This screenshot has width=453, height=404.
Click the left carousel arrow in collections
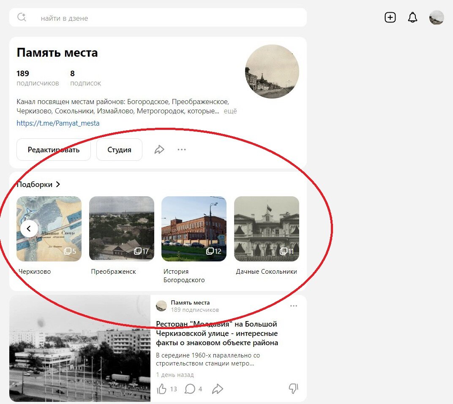[x=29, y=228]
